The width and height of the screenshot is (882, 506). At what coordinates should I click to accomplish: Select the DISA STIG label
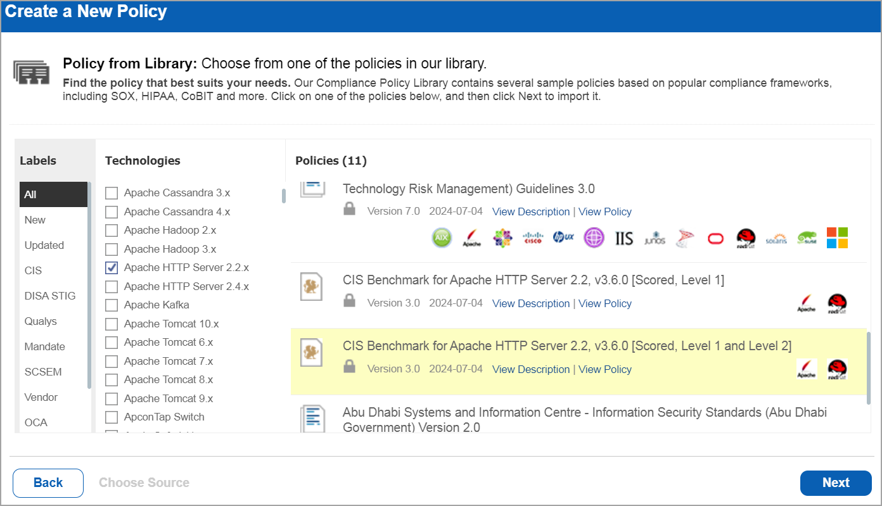(x=49, y=296)
